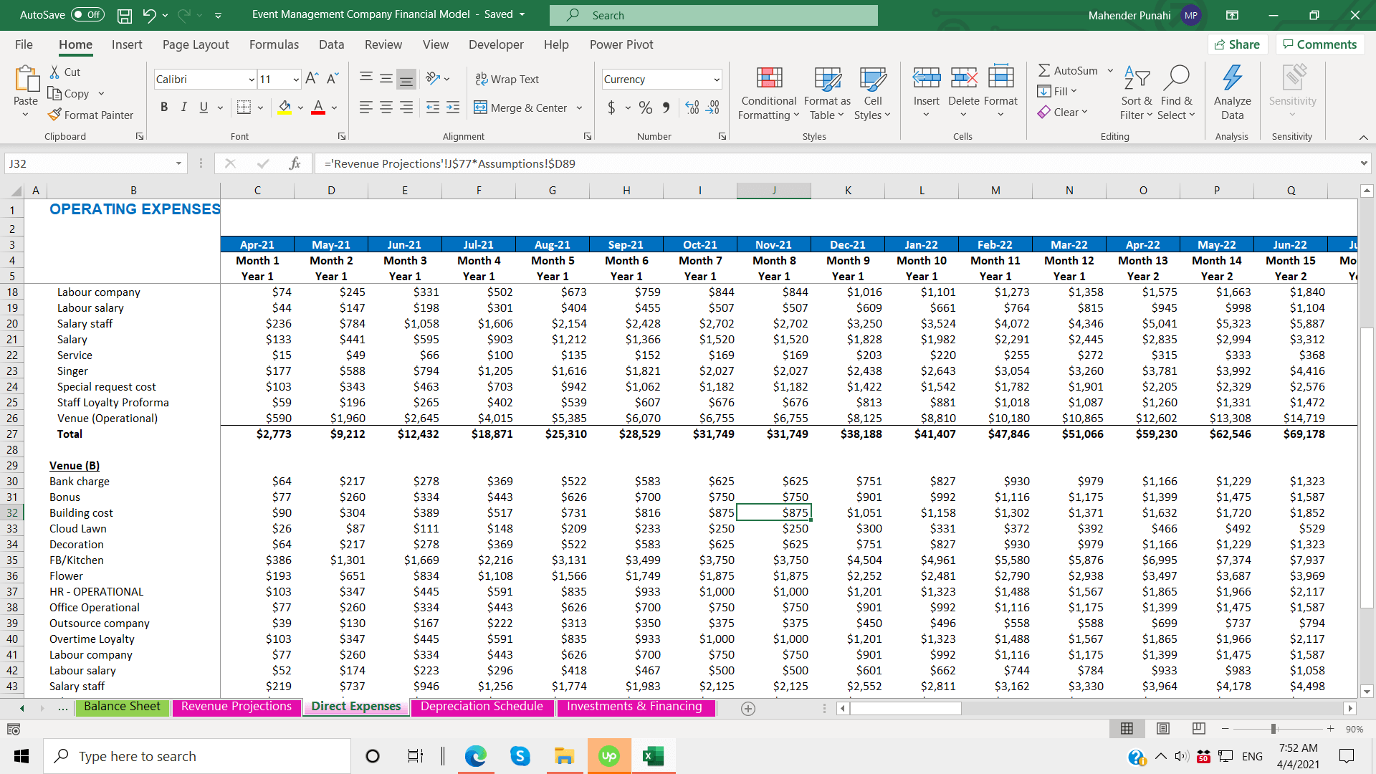The width and height of the screenshot is (1376, 774).
Task: Click the Increase Indent icon
Action: coord(453,107)
